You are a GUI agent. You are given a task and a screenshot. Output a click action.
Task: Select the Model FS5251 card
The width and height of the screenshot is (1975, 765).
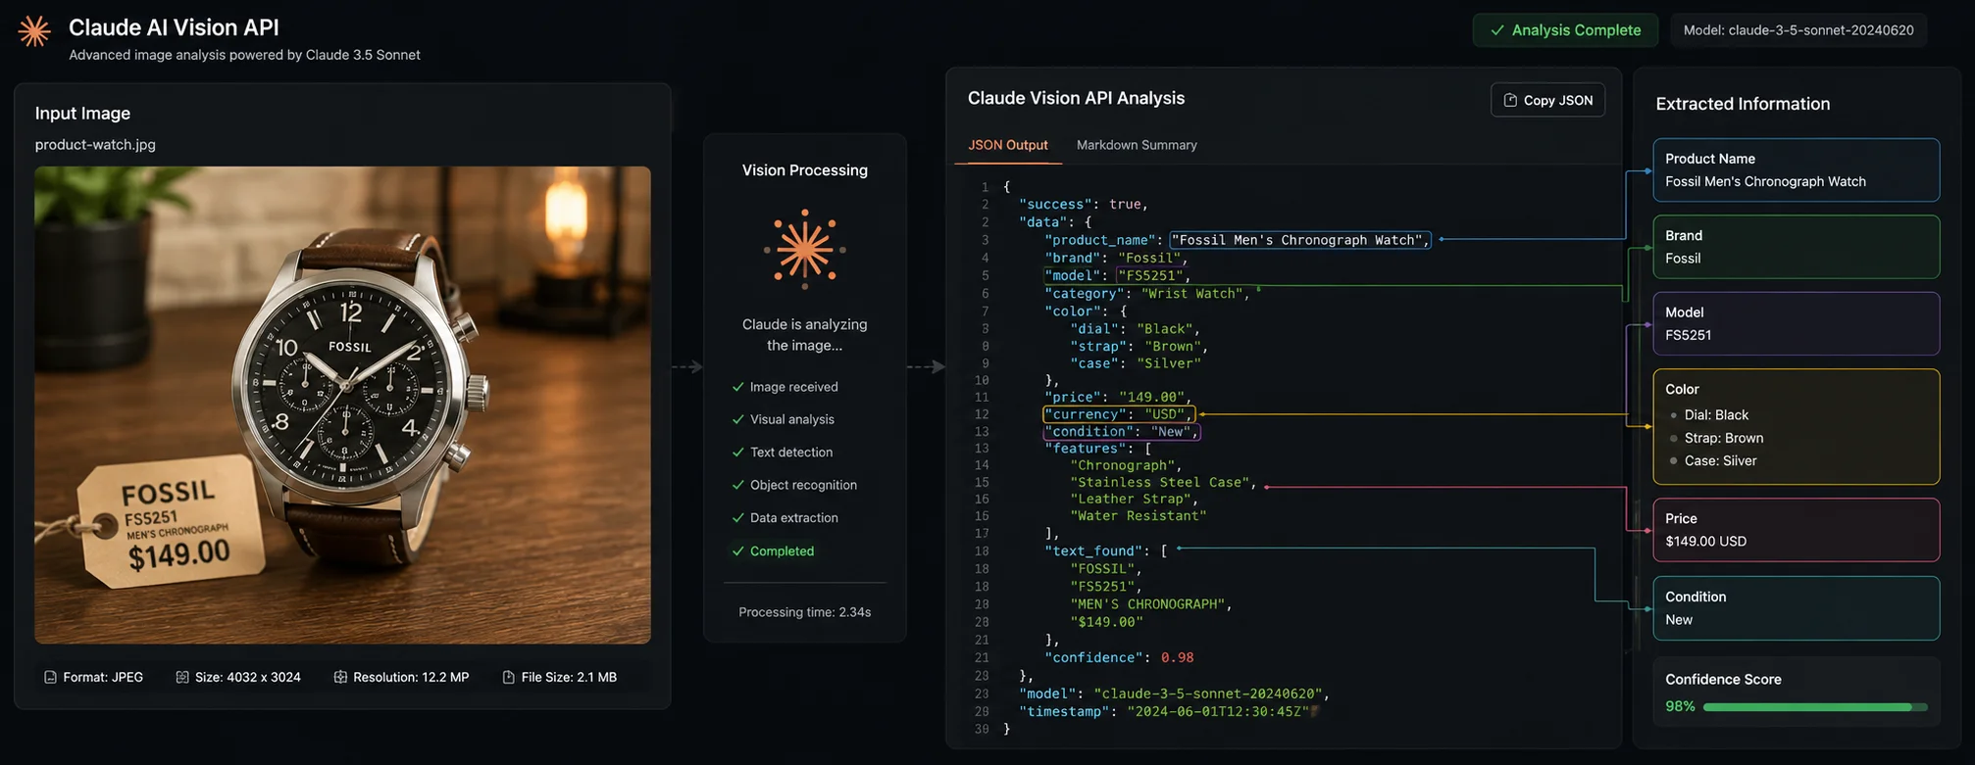[1796, 323]
